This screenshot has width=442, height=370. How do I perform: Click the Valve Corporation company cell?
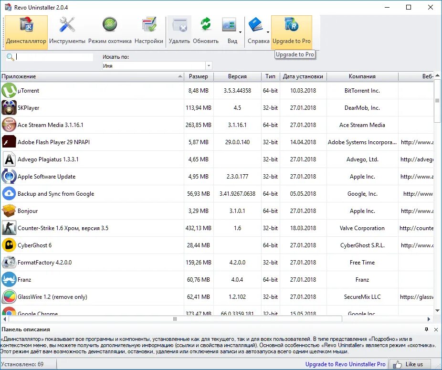tap(362, 228)
